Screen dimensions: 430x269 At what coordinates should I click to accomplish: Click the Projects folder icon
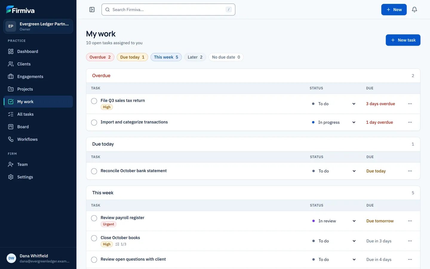coord(11,89)
